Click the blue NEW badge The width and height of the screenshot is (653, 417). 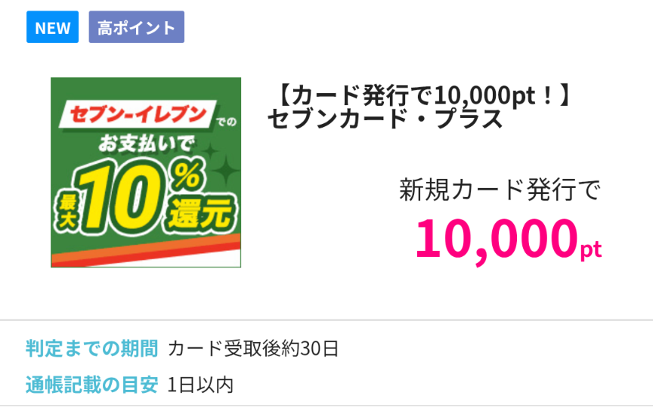pyautogui.click(x=52, y=28)
